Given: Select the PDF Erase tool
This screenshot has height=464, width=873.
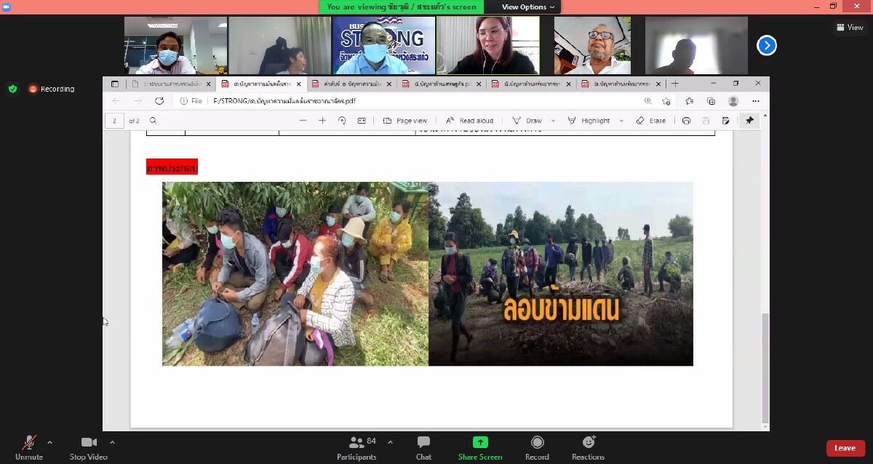Looking at the screenshot, I should [650, 121].
